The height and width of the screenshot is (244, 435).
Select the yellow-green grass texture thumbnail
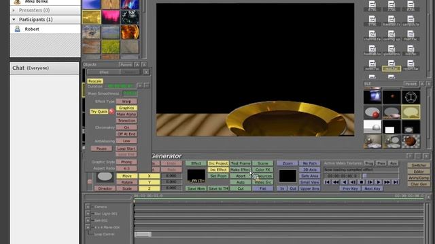tap(110, 47)
